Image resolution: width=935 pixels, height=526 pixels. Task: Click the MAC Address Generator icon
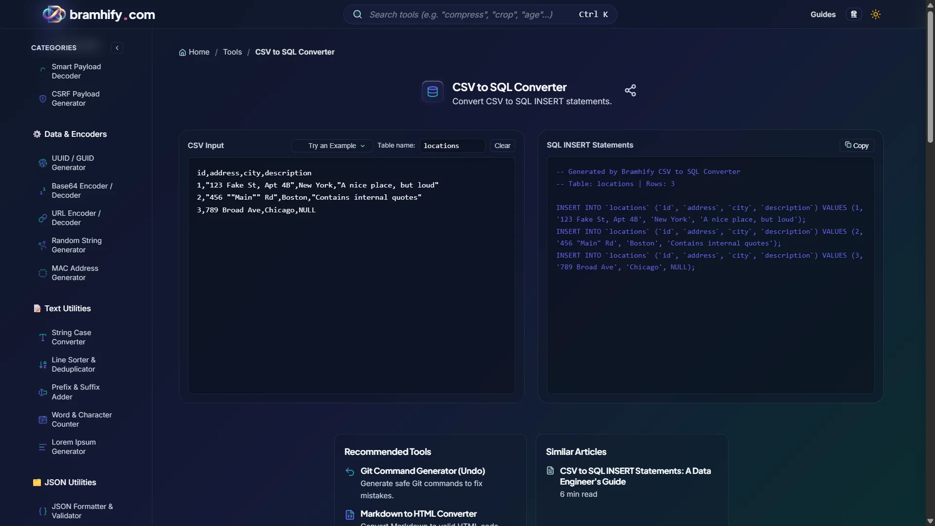point(43,273)
